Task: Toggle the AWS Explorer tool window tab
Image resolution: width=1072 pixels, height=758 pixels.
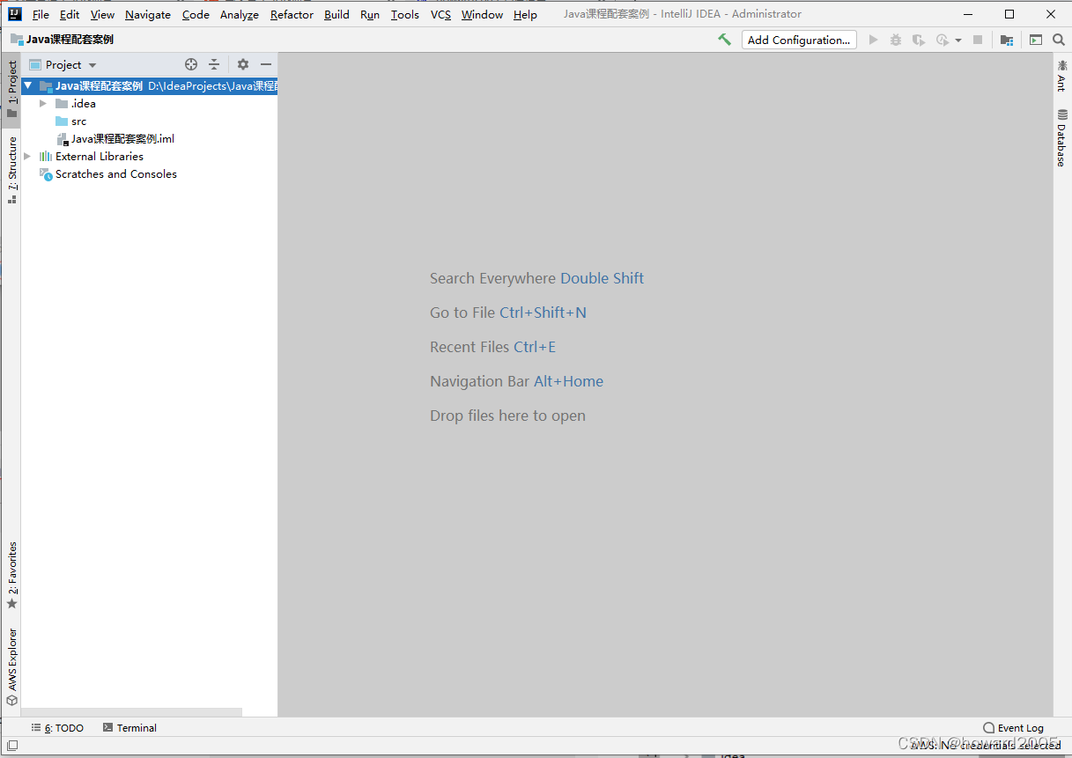Action: pos(11,666)
